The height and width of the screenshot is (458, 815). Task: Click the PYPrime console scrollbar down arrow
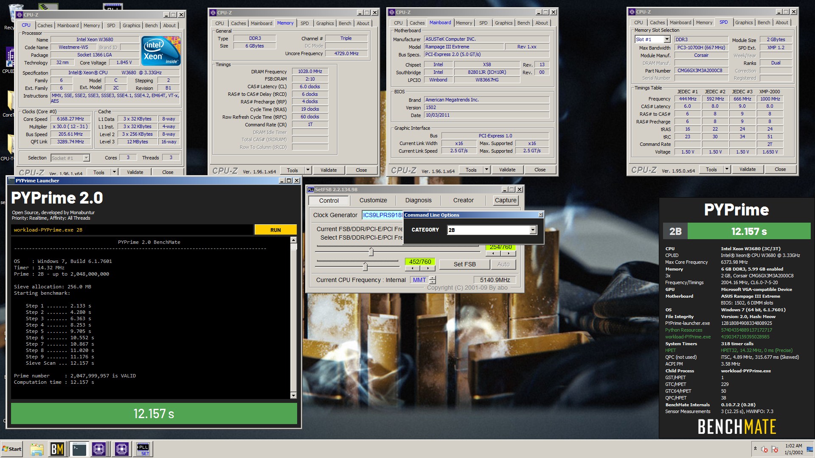pos(293,395)
